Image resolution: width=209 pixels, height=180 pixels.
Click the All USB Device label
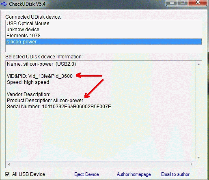(28, 174)
